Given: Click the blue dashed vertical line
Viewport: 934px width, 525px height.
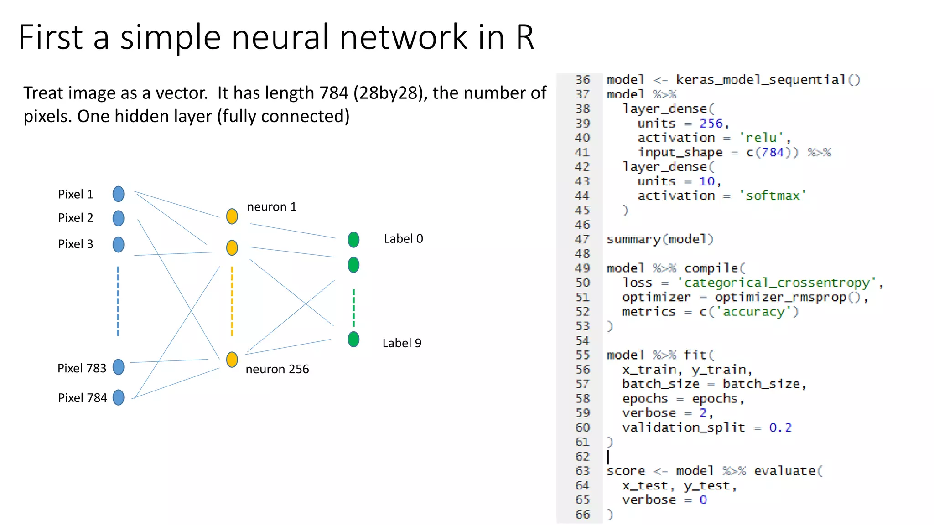Looking at the screenshot, I should pos(118,301).
